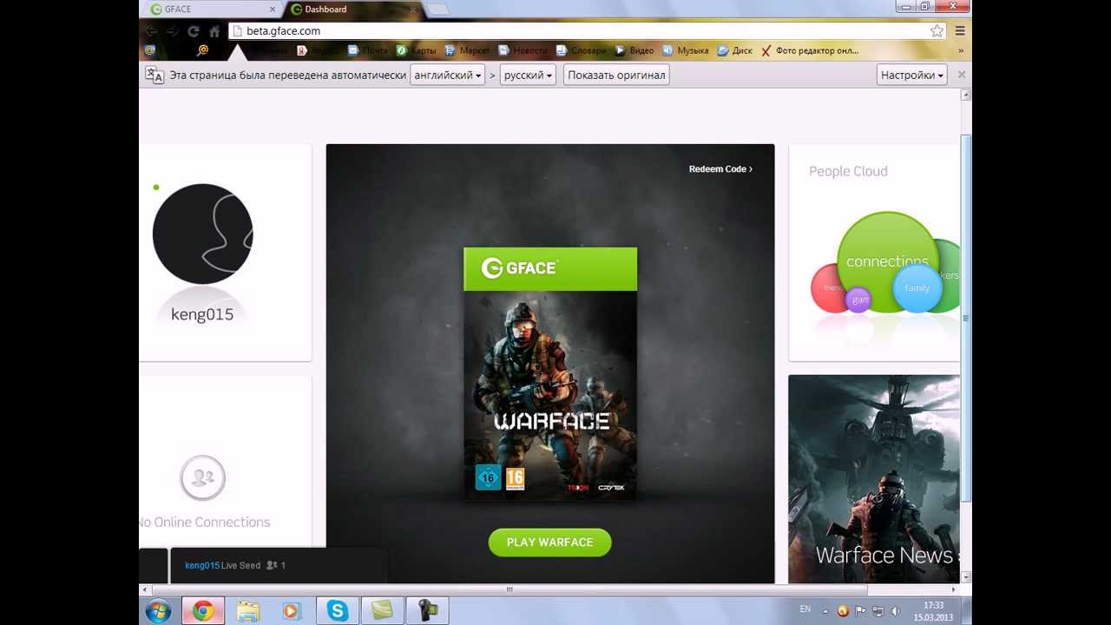Open the Видео bookmark

634,50
